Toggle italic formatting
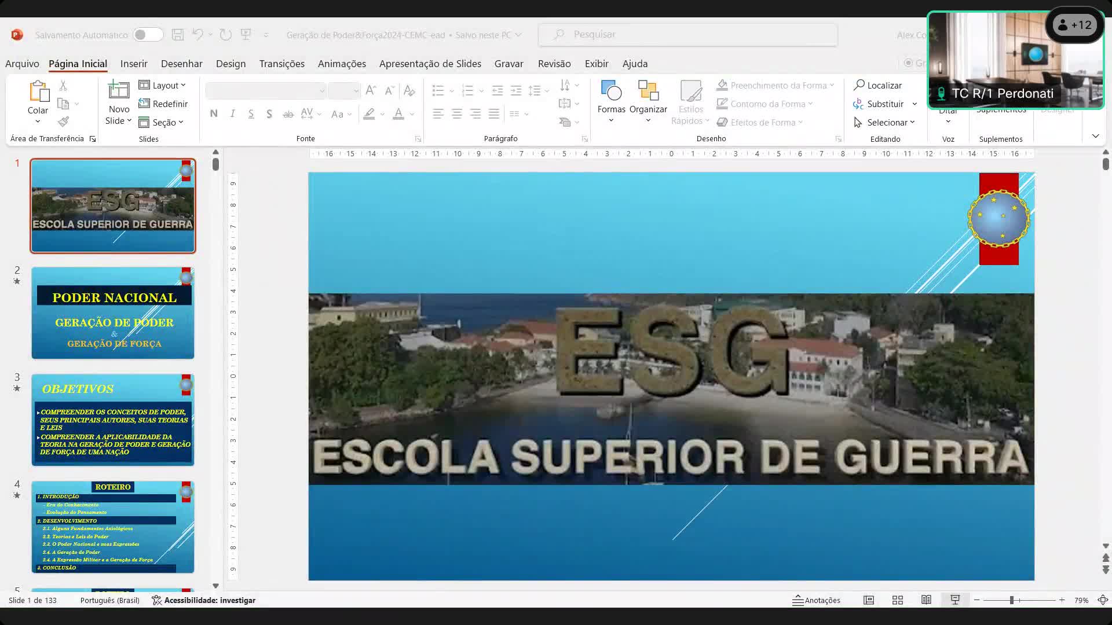This screenshot has width=1112, height=625. 232,114
